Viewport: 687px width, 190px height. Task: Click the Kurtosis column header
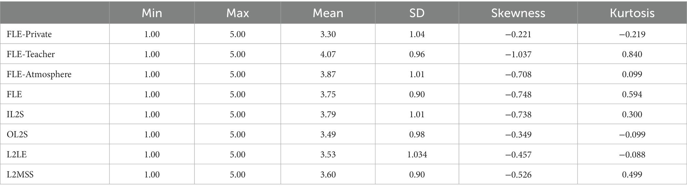[632, 13]
